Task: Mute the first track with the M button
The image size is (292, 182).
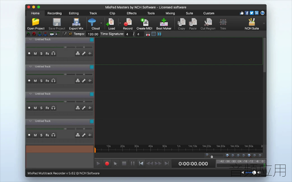Action: [x=35, y=54]
